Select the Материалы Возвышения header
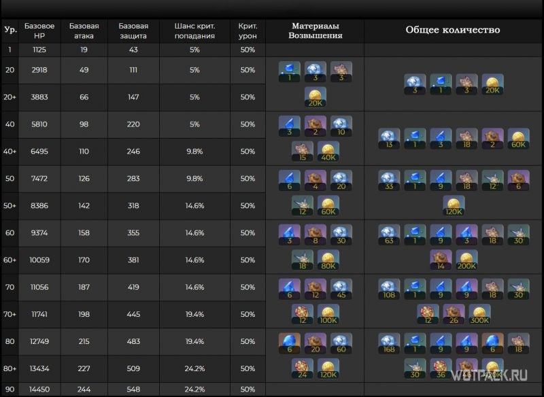Image resolution: width=544 pixels, height=397 pixels. click(315, 31)
